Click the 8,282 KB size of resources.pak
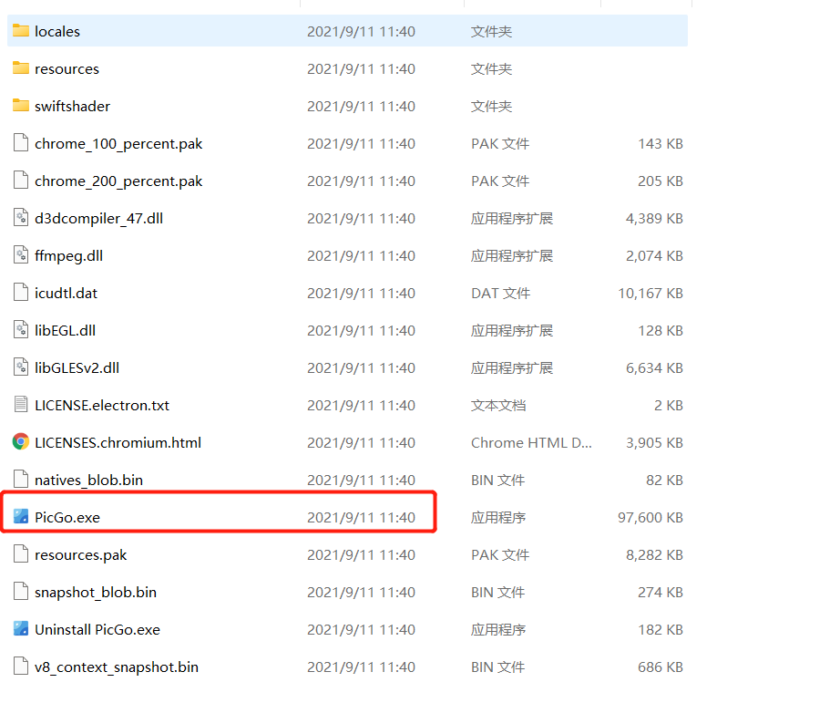The width and height of the screenshot is (840, 703). coord(654,555)
